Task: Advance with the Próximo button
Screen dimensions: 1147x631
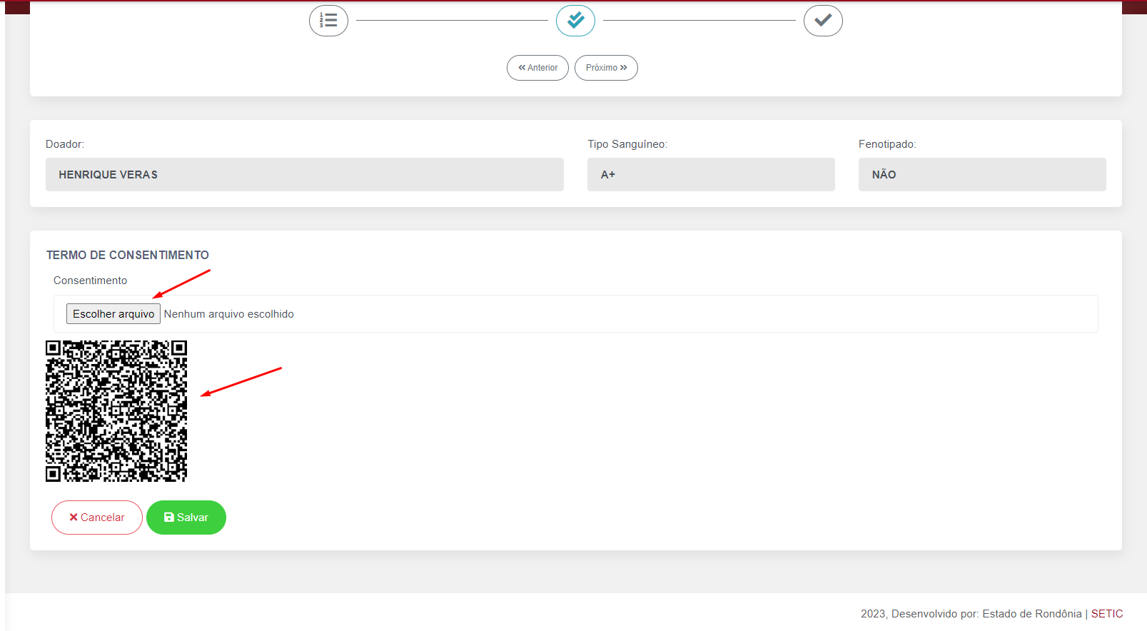Action: (606, 68)
